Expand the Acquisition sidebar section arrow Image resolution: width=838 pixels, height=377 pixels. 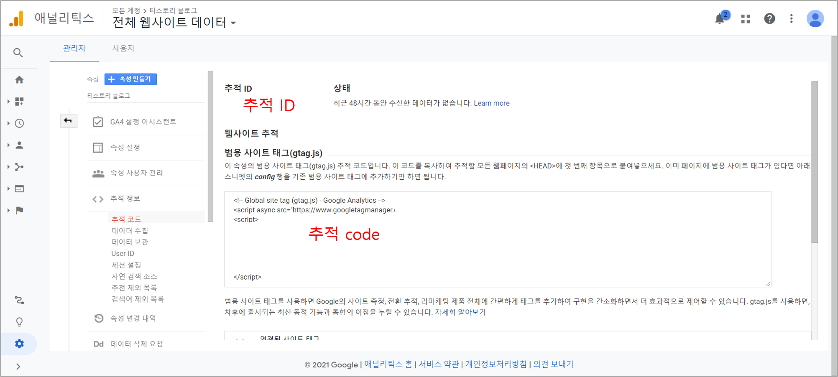click(x=8, y=167)
